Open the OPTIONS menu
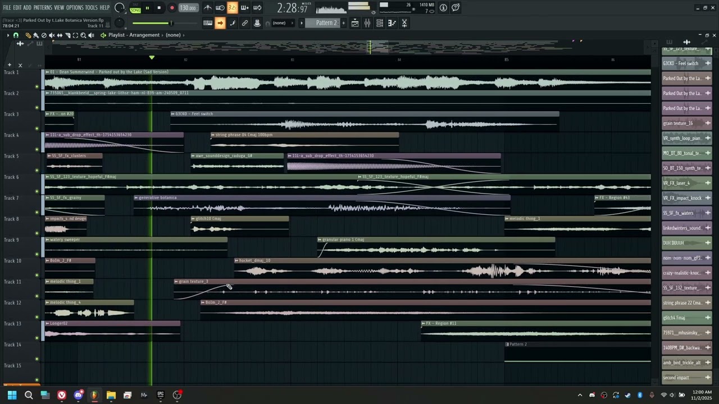Image resolution: width=719 pixels, height=404 pixels. (75, 8)
